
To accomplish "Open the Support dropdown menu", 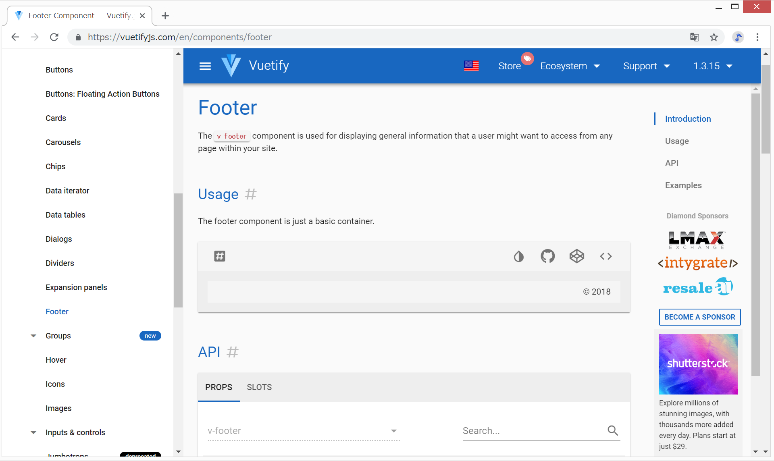I will point(646,66).
